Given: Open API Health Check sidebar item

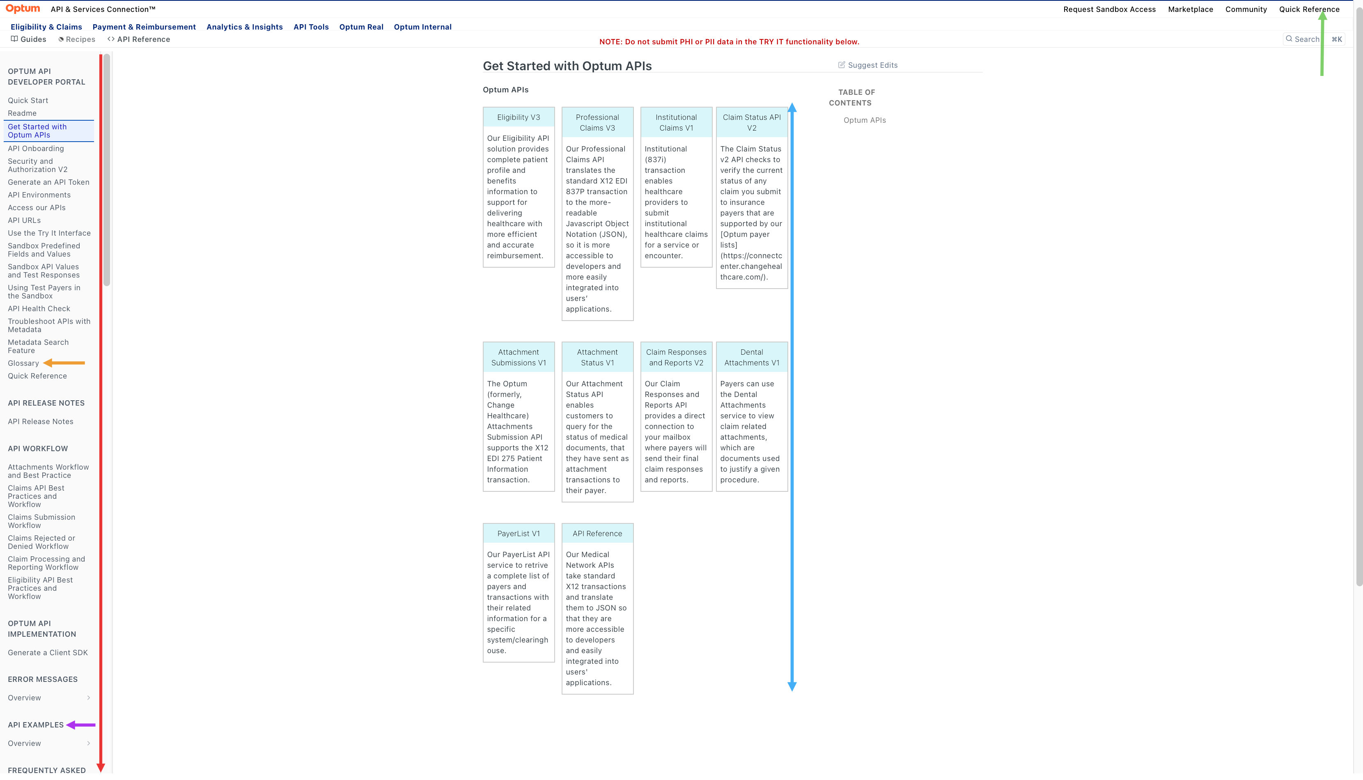Looking at the screenshot, I should click(39, 309).
